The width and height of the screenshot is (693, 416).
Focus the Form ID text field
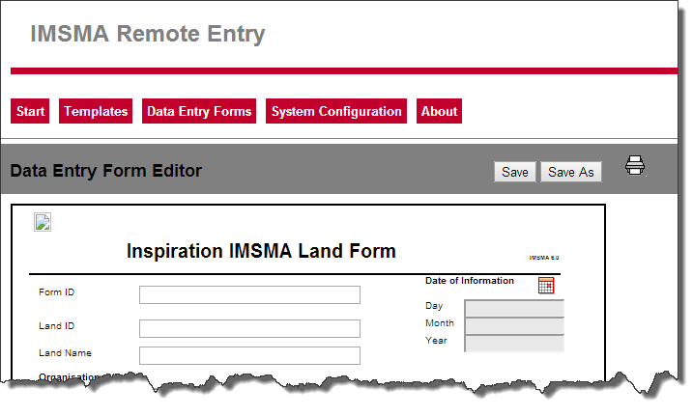tap(249, 294)
